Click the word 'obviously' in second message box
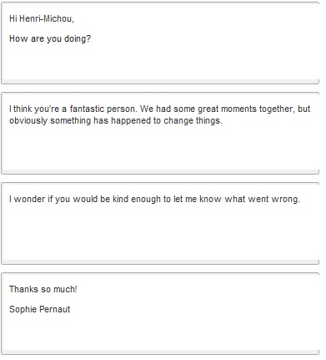The height and width of the screenshot is (360, 326). tap(28, 121)
